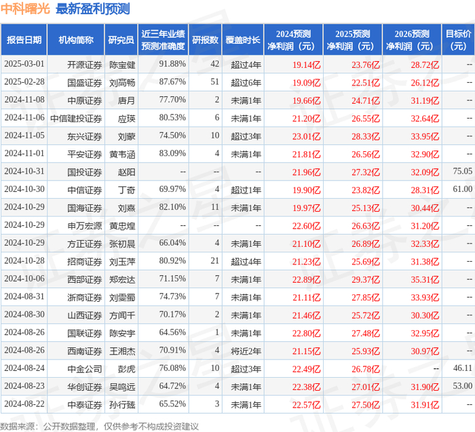Select institution 西部证券
The width and height of the screenshot is (475, 432).
point(85,279)
